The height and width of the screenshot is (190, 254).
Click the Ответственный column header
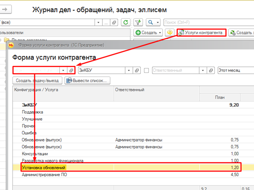[156, 93]
